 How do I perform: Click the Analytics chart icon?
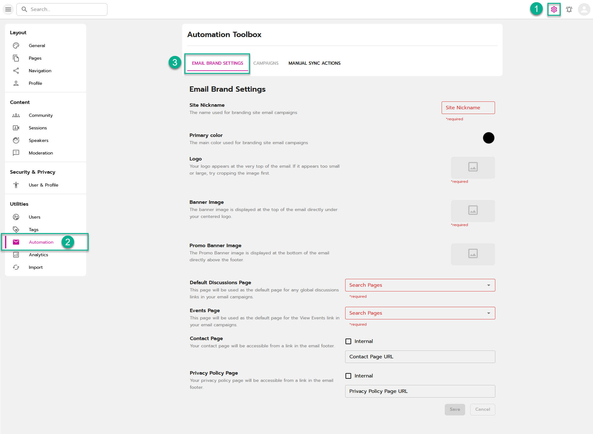[x=16, y=255]
